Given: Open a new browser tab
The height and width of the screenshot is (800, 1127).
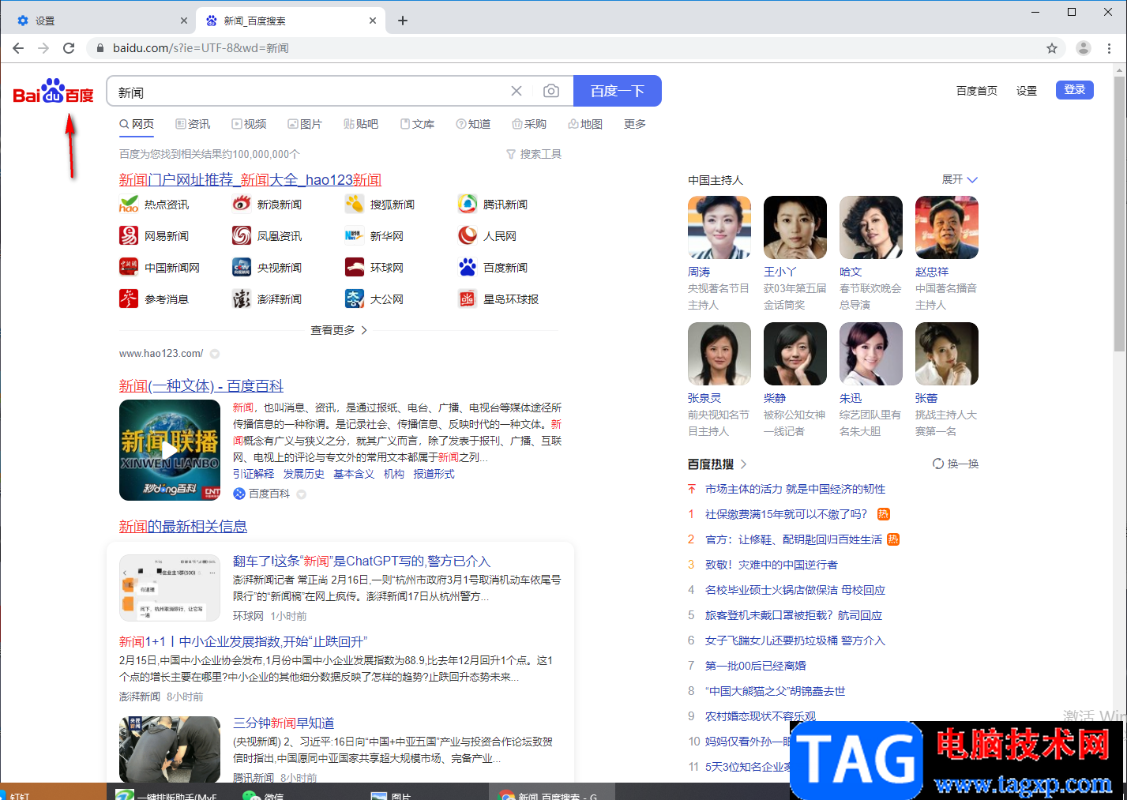Looking at the screenshot, I should tap(403, 21).
